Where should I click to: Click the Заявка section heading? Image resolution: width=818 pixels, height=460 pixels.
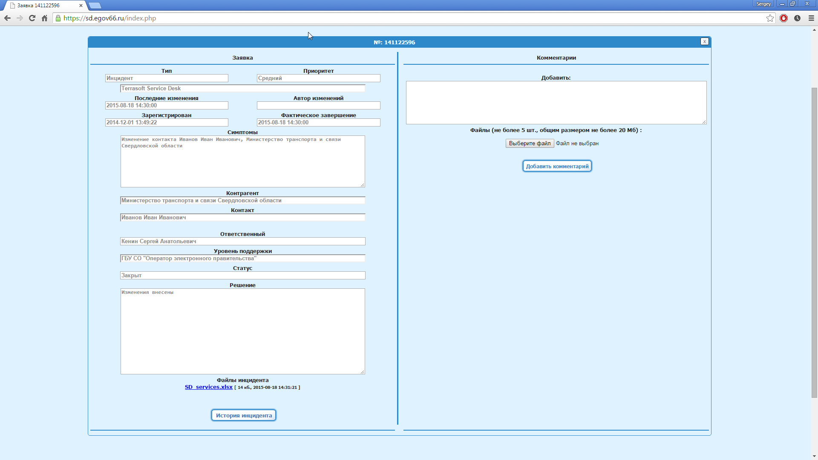tap(242, 58)
